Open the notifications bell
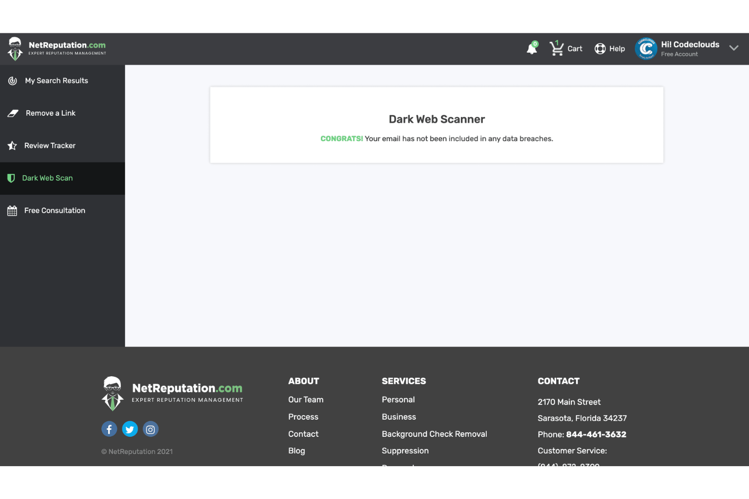This screenshot has width=749, height=499. [x=531, y=49]
